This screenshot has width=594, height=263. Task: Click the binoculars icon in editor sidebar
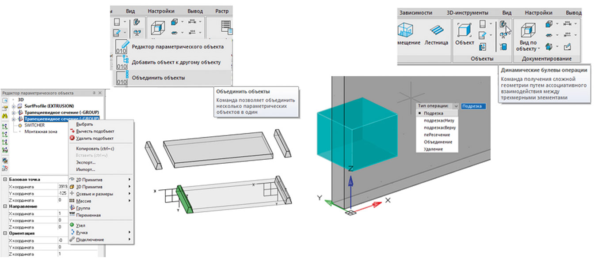pyautogui.click(x=5, y=116)
